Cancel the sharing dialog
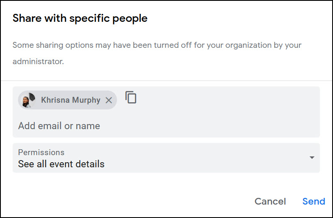This screenshot has height=218, width=333. tap(270, 201)
